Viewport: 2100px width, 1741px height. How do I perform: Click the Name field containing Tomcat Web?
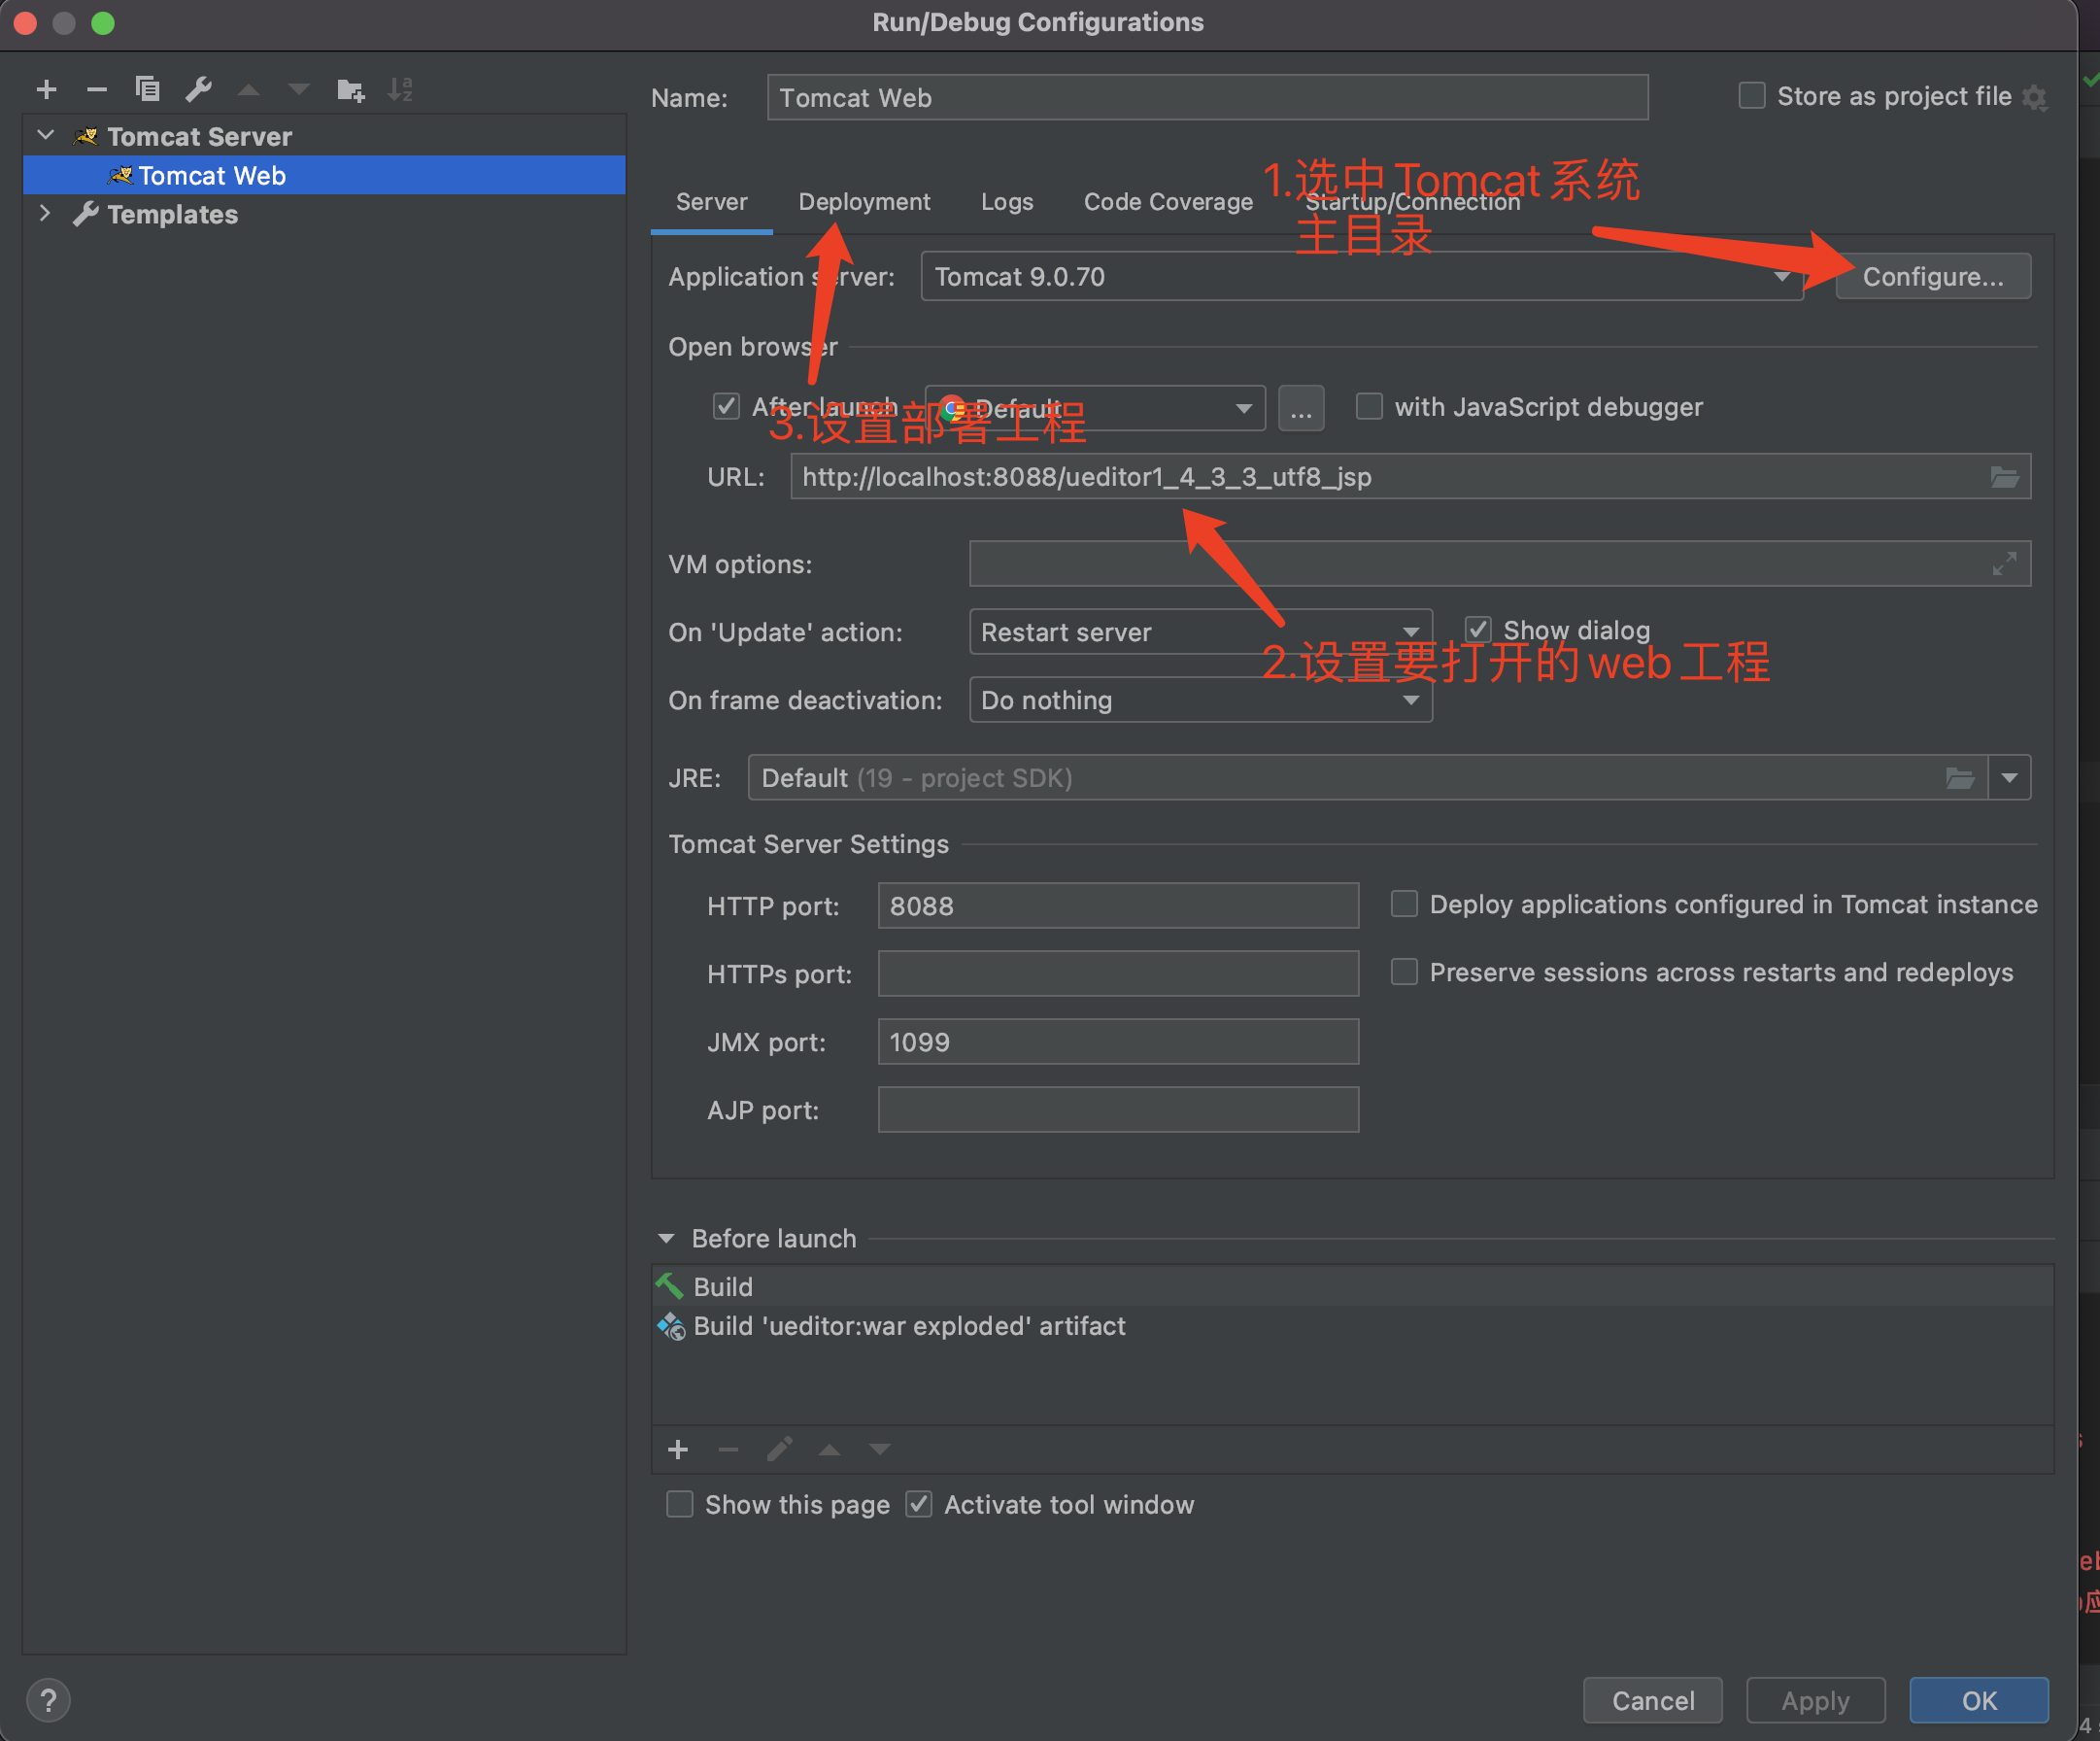click(1207, 97)
